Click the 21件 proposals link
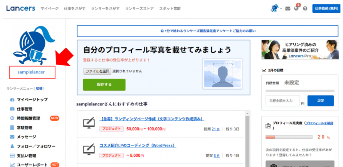 pos(216,129)
